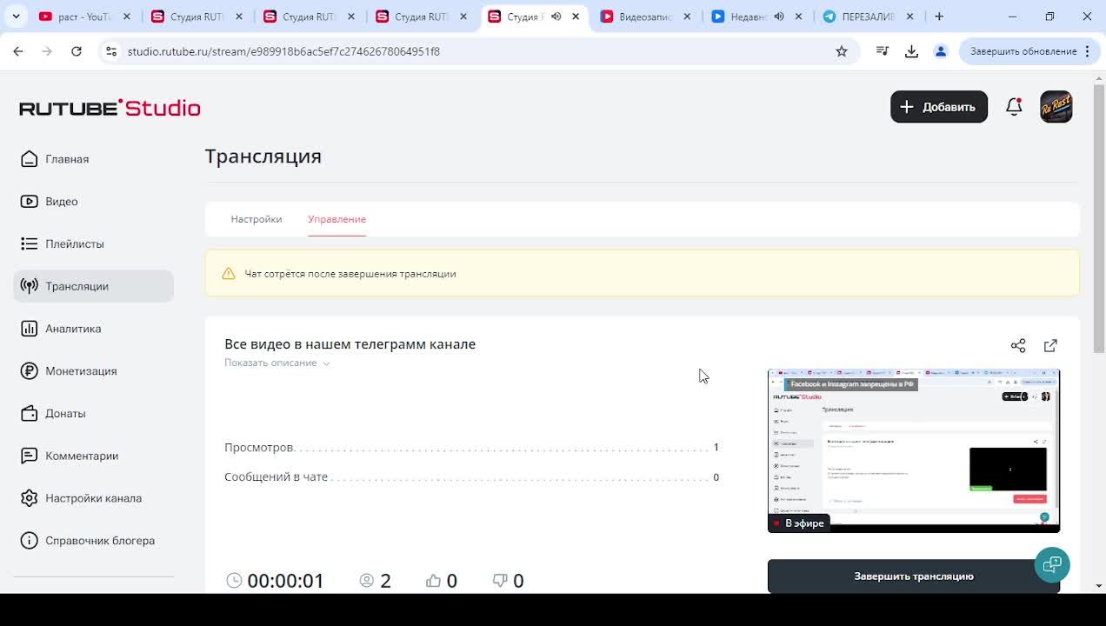Viewport: 1106px width, 626px height.
Task: Go to Плейлисты in sidebar
Action: 94,244
